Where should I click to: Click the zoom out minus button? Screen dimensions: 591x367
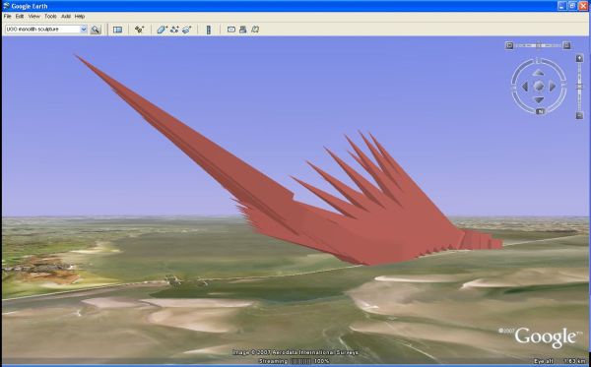pyautogui.click(x=580, y=115)
